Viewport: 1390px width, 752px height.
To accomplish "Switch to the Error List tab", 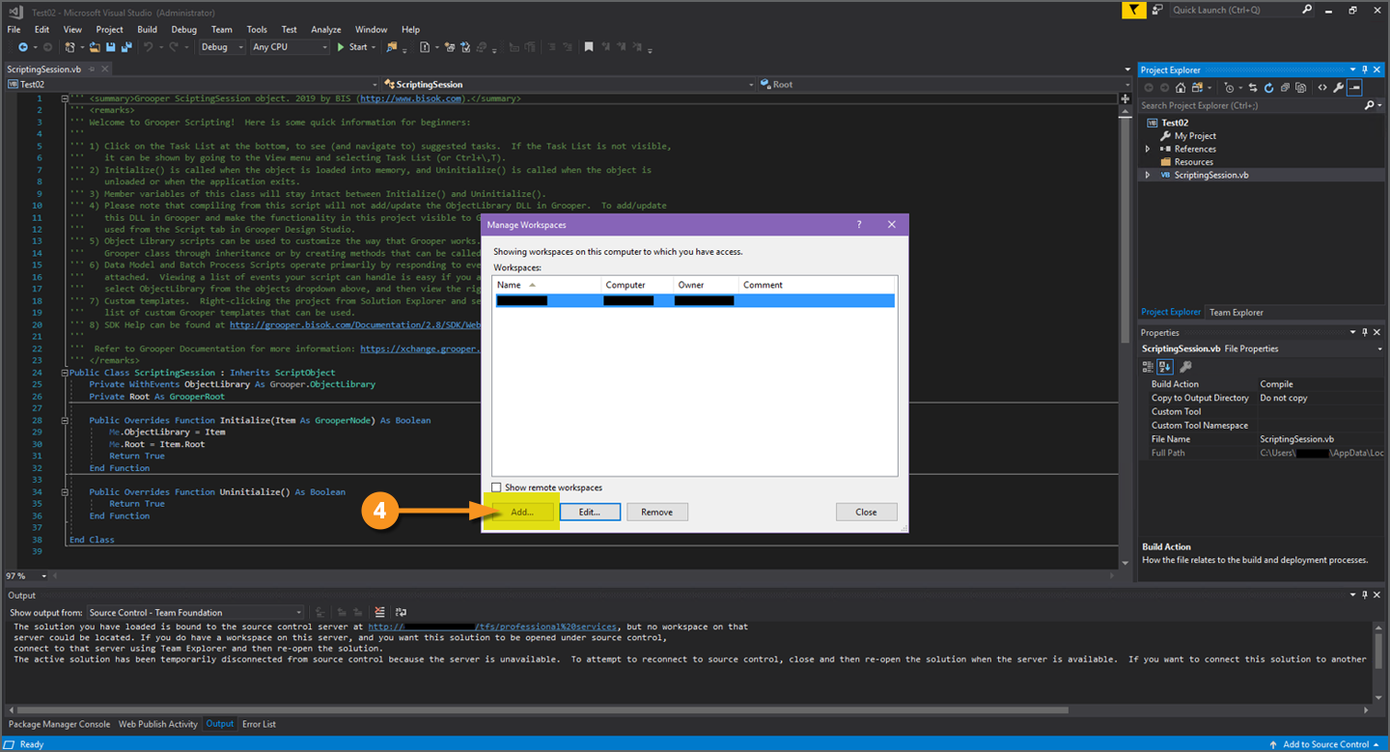I will pyautogui.click(x=259, y=724).
